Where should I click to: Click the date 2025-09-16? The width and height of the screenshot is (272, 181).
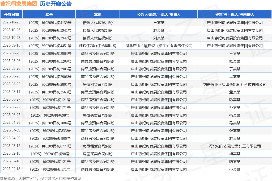(x=11, y=45)
